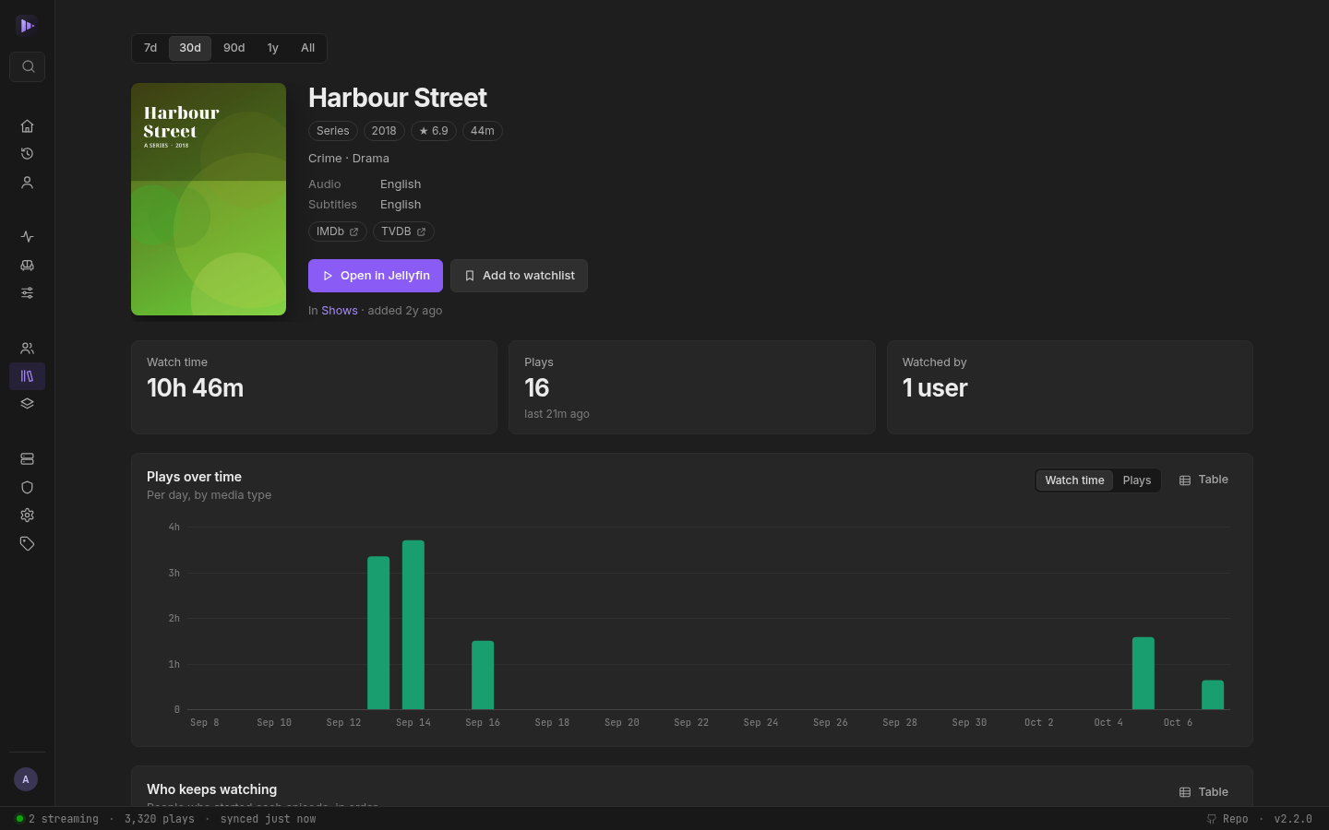
Task: Click the tallest chart bar at Sep 14
Action: (x=413, y=625)
